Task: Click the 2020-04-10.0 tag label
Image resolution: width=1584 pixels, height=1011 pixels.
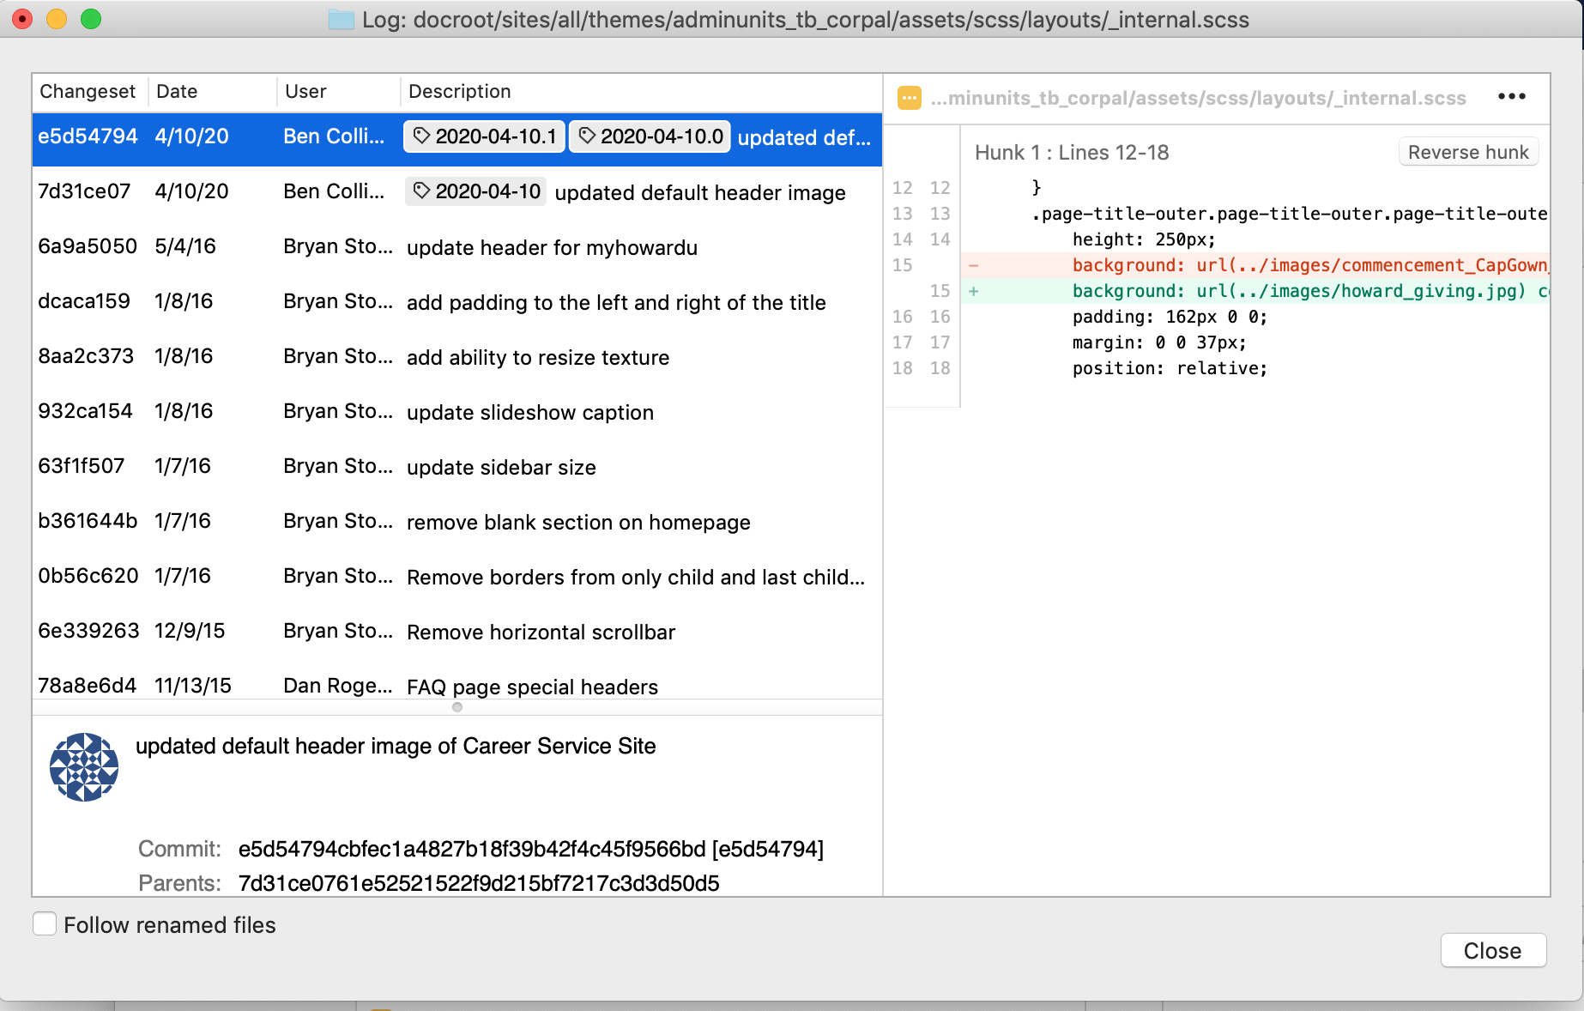Action: pos(650,136)
